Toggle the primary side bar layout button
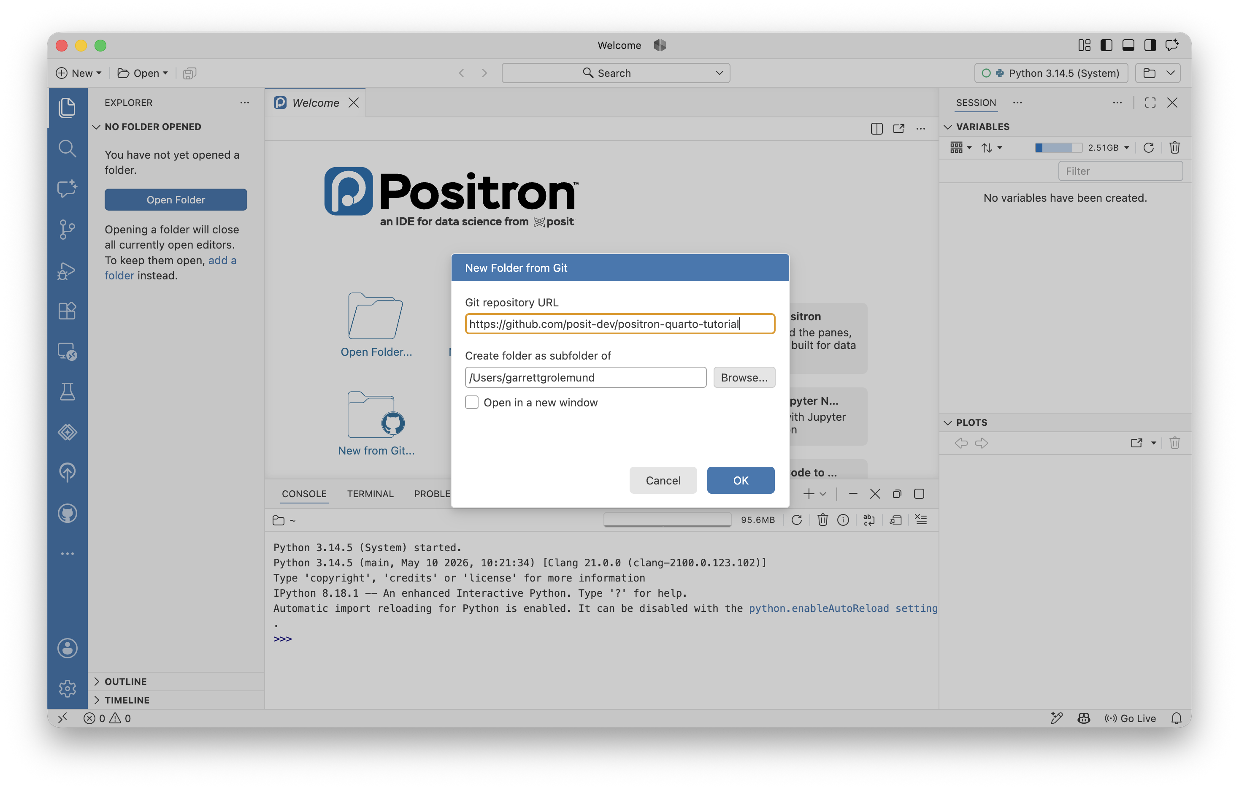 coord(1106,45)
